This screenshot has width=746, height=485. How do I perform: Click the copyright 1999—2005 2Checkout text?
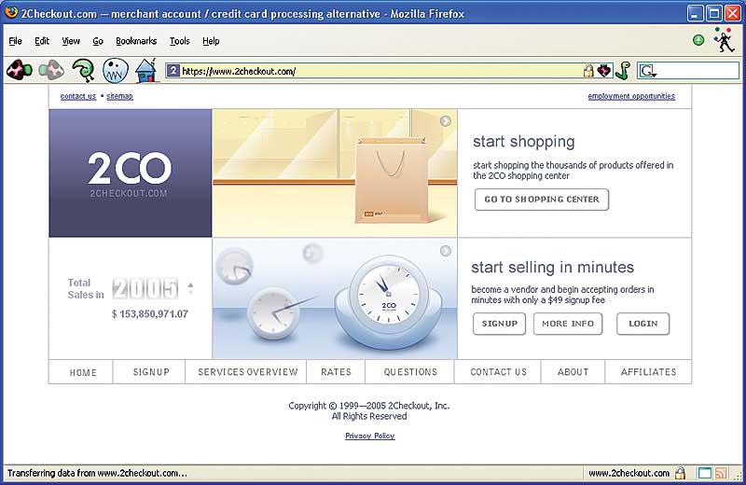pos(368,406)
